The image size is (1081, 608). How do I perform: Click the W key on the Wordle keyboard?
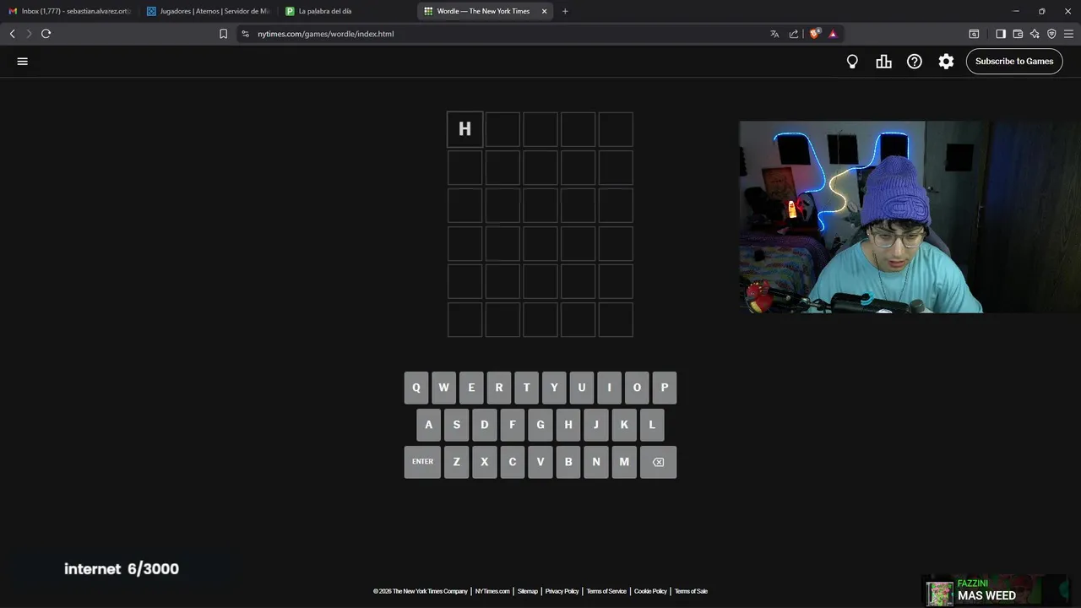tap(443, 388)
